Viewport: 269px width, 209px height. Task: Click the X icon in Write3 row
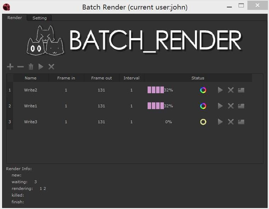pyautogui.click(x=231, y=122)
